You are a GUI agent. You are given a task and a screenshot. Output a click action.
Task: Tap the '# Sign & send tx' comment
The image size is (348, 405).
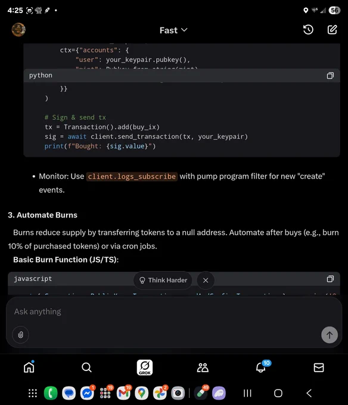point(75,117)
